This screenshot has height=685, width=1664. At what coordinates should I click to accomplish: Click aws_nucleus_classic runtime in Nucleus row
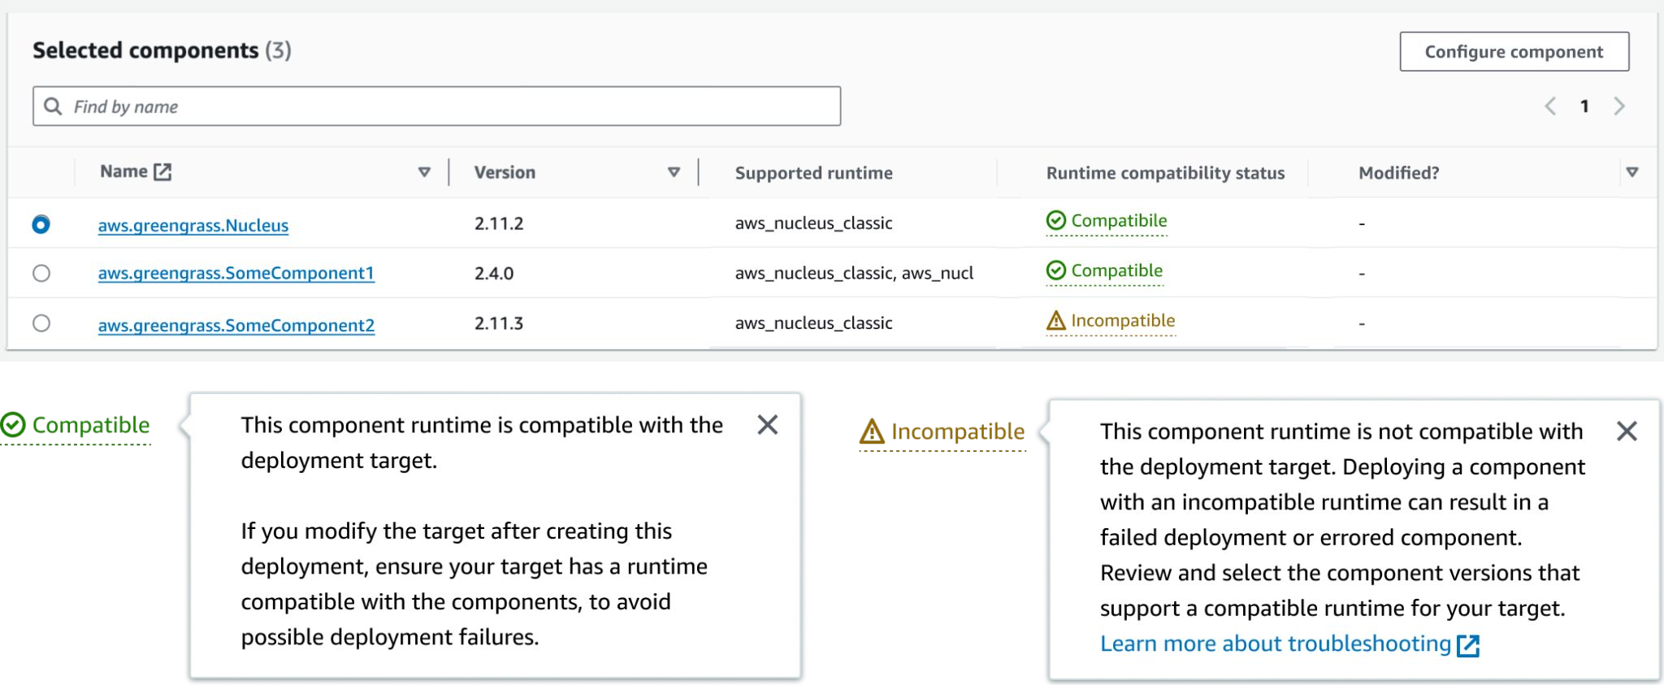point(813,223)
